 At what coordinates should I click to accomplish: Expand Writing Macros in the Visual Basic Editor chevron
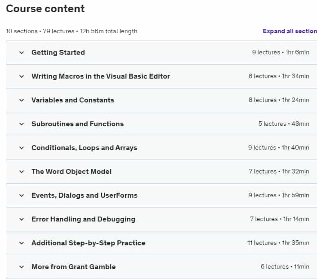coord(22,76)
